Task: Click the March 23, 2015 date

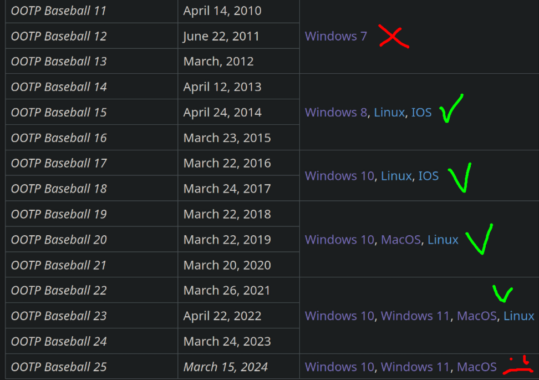Action: (x=227, y=138)
